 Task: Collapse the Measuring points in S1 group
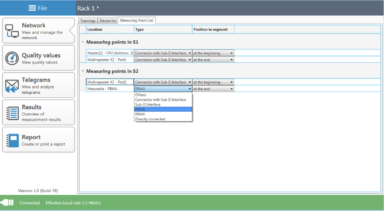point(83,42)
